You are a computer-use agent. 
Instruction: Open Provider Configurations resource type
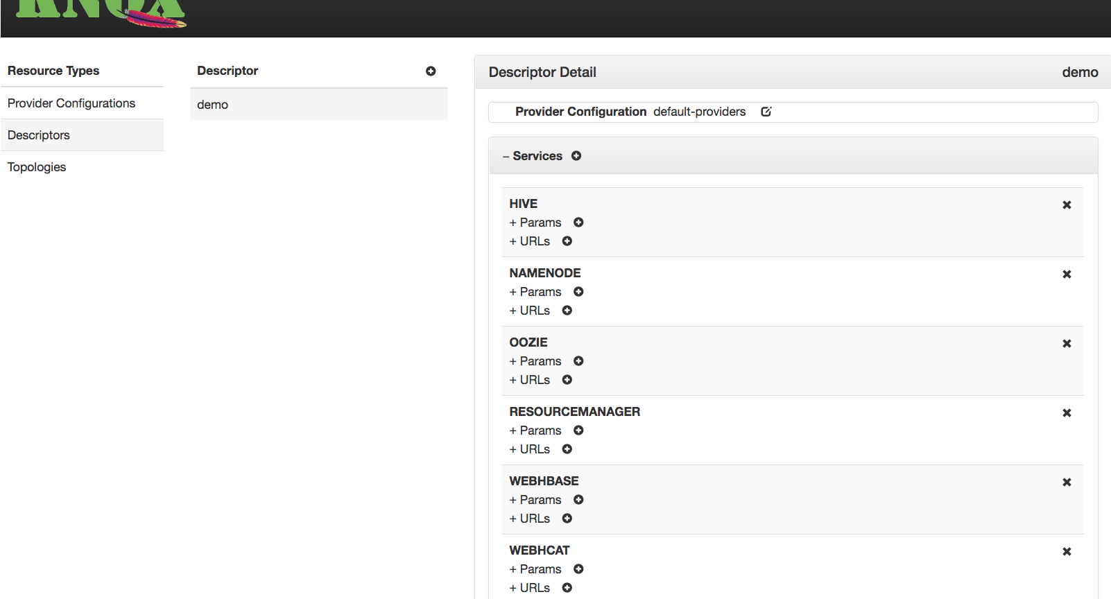[x=71, y=103]
